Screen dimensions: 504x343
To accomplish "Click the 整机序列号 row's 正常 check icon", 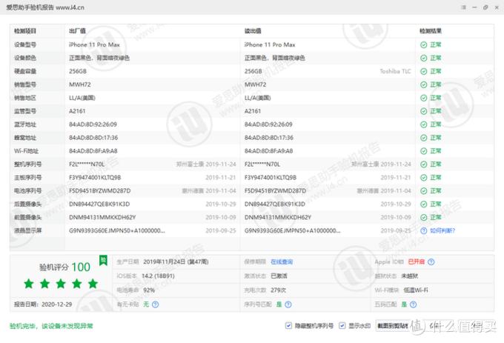I will (424, 164).
